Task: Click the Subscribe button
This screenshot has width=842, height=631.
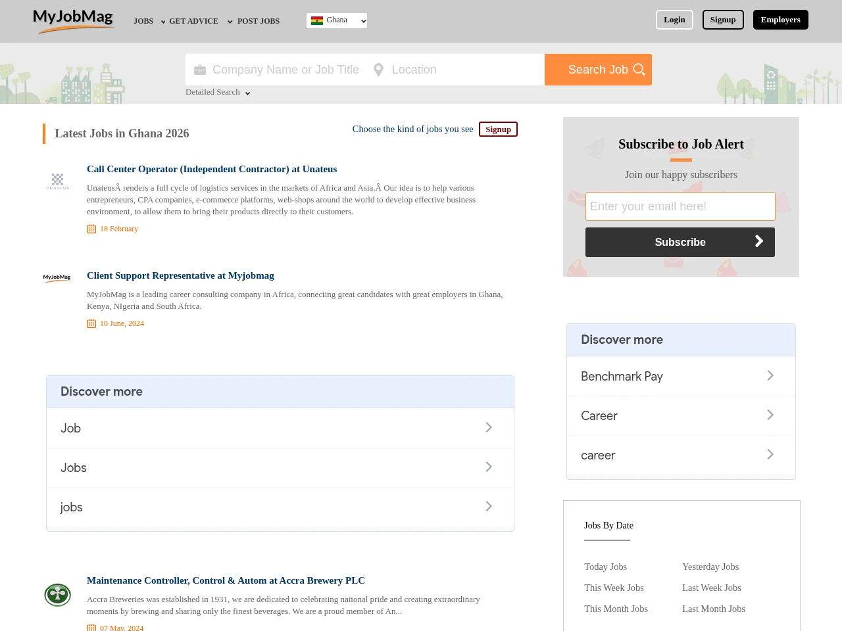Action: pyautogui.click(x=680, y=242)
